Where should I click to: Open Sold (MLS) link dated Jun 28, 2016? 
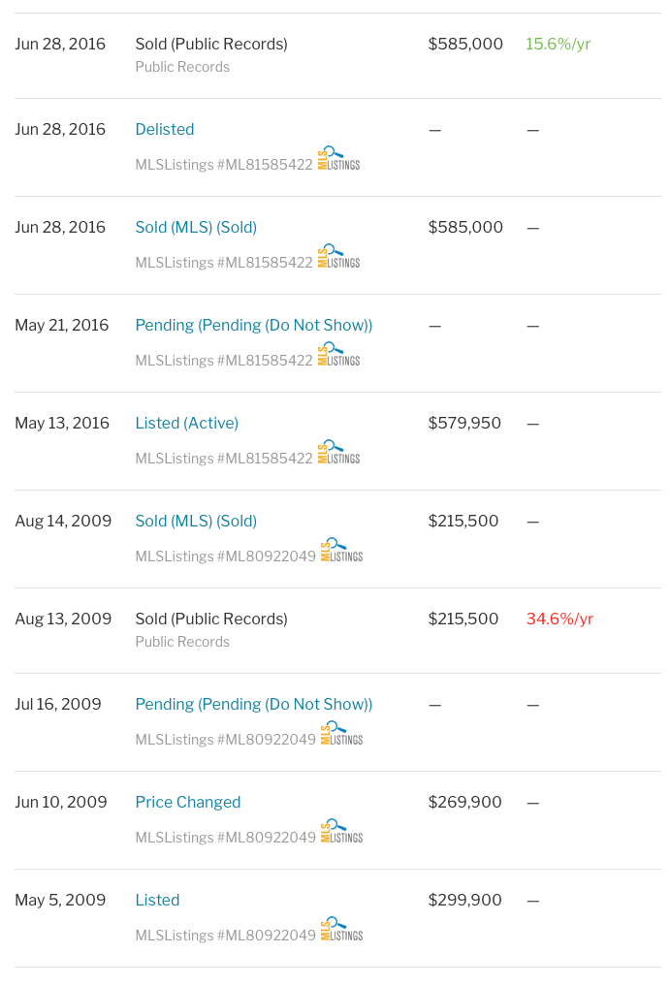[x=196, y=228]
